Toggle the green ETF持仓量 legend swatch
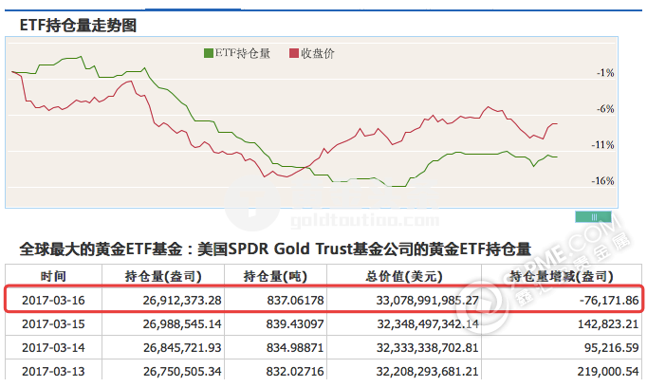This screenshot has width=647, height=387. point(209,53)
